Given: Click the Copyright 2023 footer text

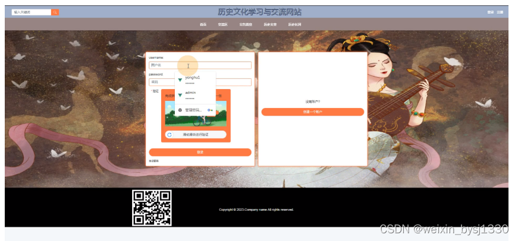Looking at the screenshot, I should tap(256, 210).
